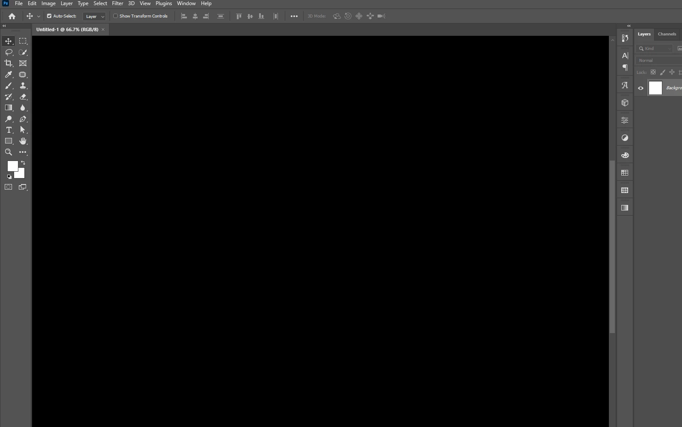Click the foreground color swatch
Image resolution: width=682 pixels, height=427 pixels.
coord(12,165)
